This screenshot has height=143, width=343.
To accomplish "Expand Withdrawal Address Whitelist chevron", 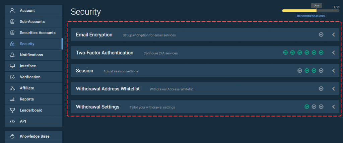I will tap(334, 88).
